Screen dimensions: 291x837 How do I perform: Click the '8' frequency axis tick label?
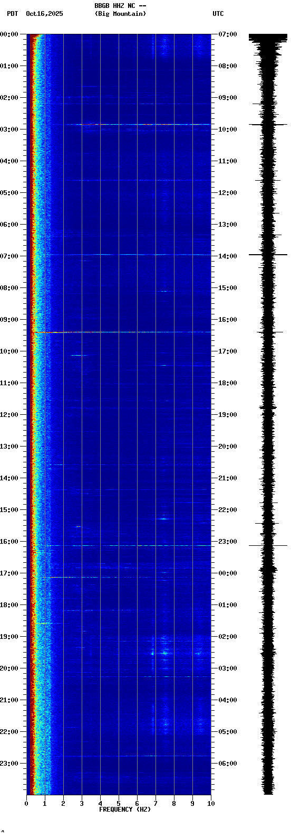point(174,804)
